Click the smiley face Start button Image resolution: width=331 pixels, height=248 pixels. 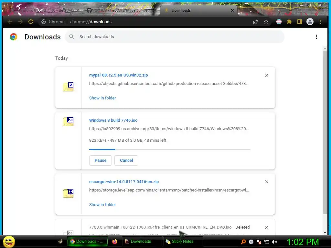tap(9, 242)
